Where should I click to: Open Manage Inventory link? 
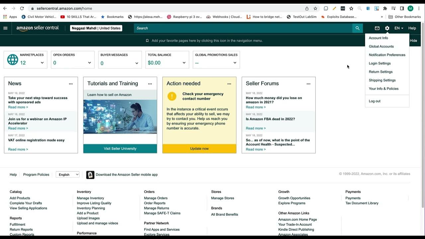90,198
